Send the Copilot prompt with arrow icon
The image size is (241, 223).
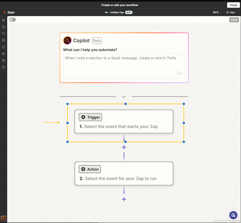[179, 73]
